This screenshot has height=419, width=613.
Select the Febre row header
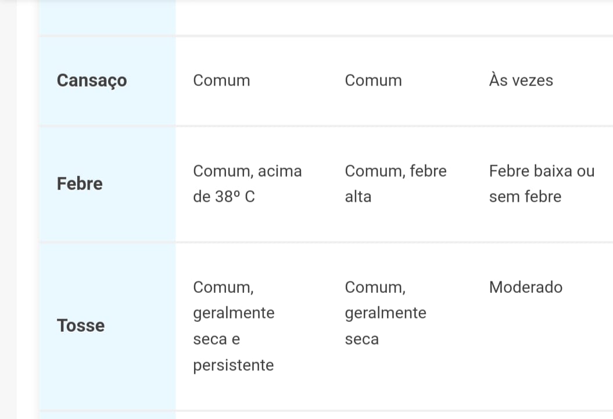[x=80, y=184]
